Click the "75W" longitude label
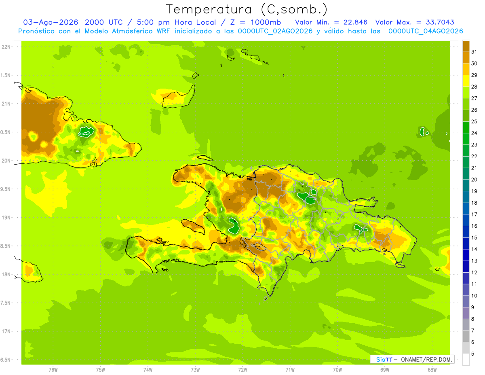This screenshot has height=375, width=485. [101, 369]
